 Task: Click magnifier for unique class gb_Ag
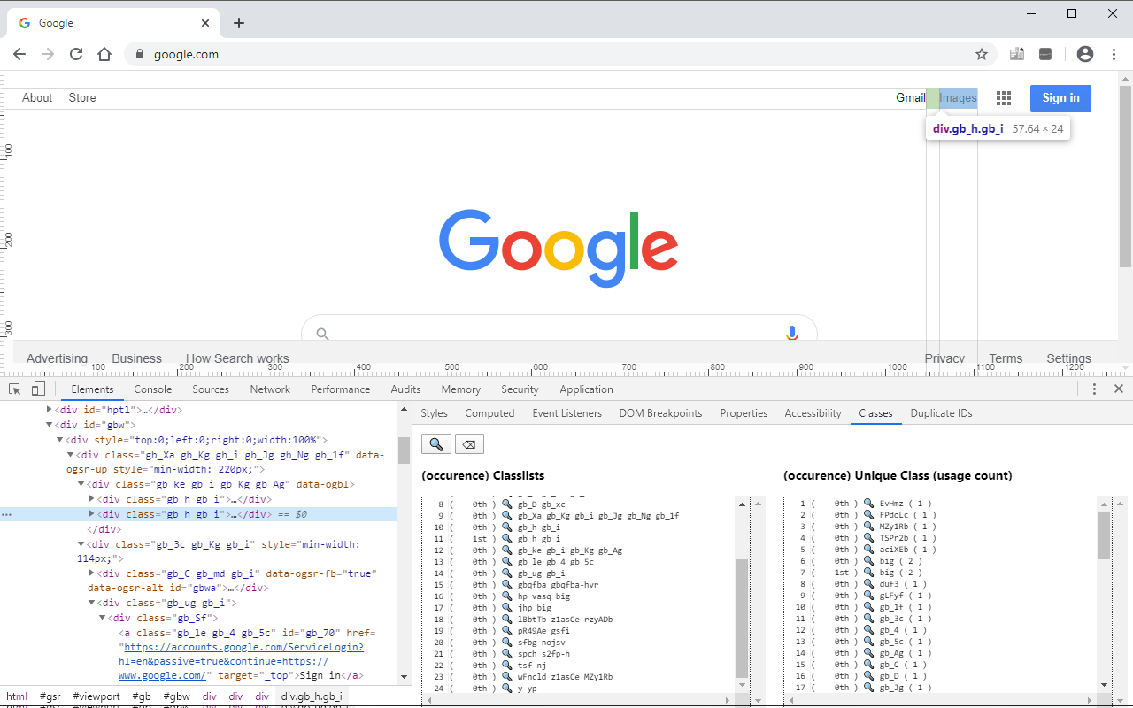tap(869, 653)
